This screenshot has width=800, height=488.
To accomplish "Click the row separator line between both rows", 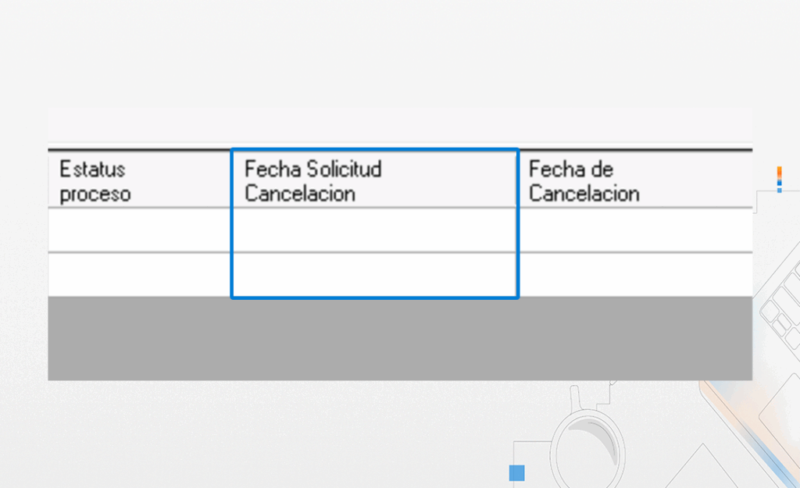I will (400, 252).
